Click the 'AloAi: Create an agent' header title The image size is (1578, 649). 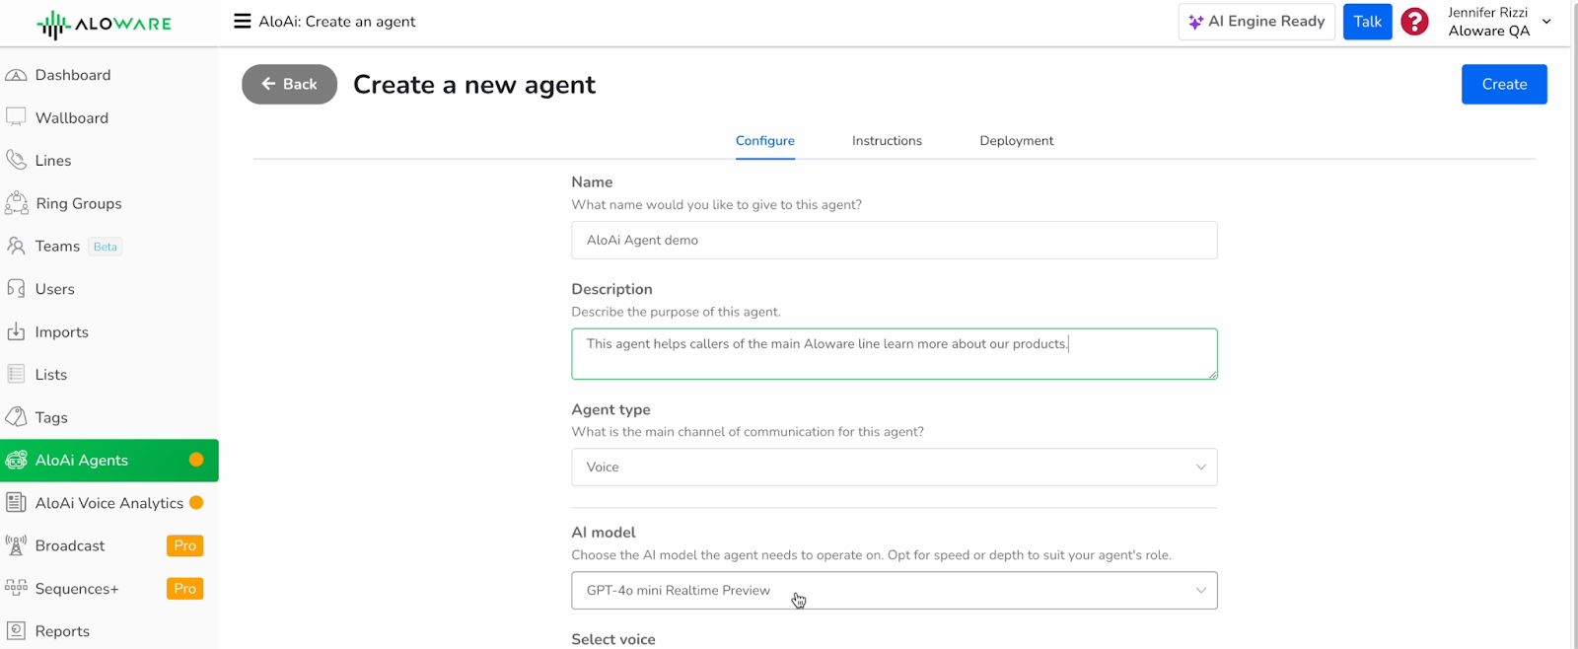tap(337, 22)
